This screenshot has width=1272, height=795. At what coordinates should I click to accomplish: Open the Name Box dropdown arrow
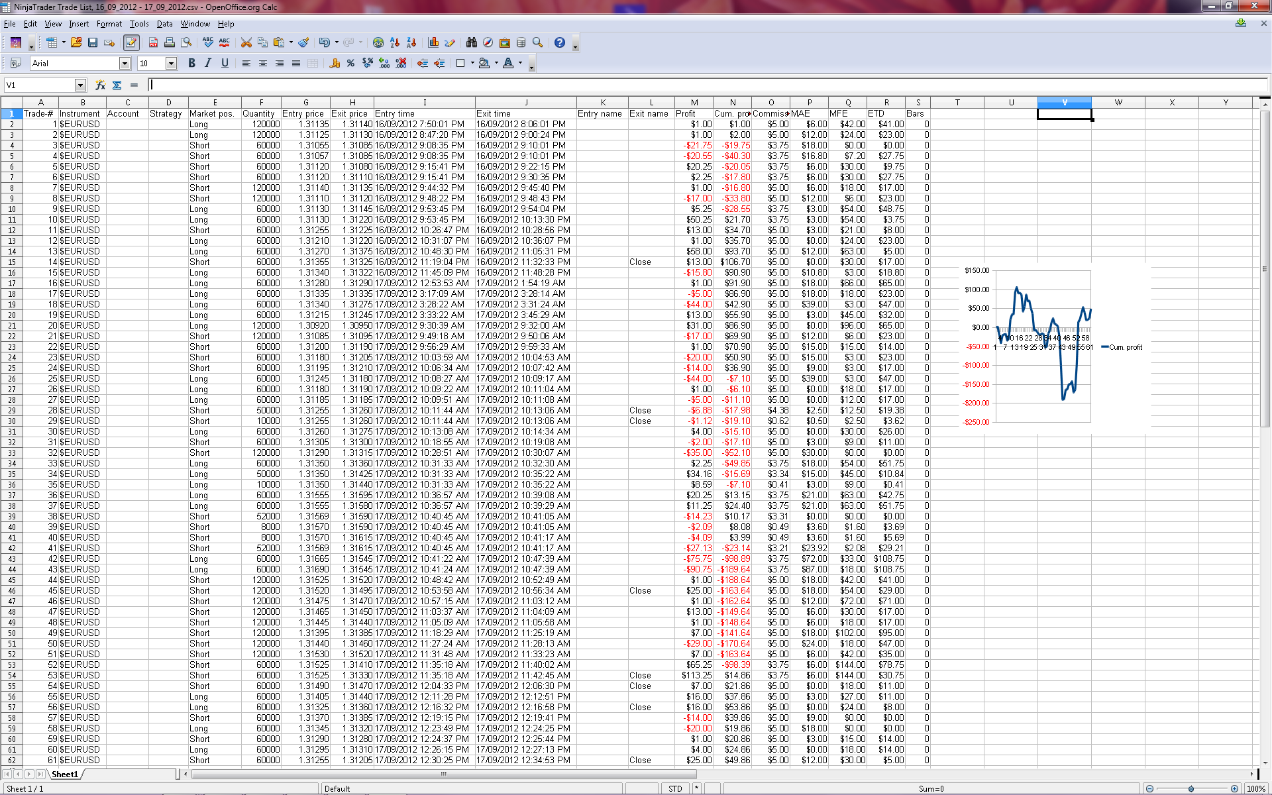pos(80,85)
